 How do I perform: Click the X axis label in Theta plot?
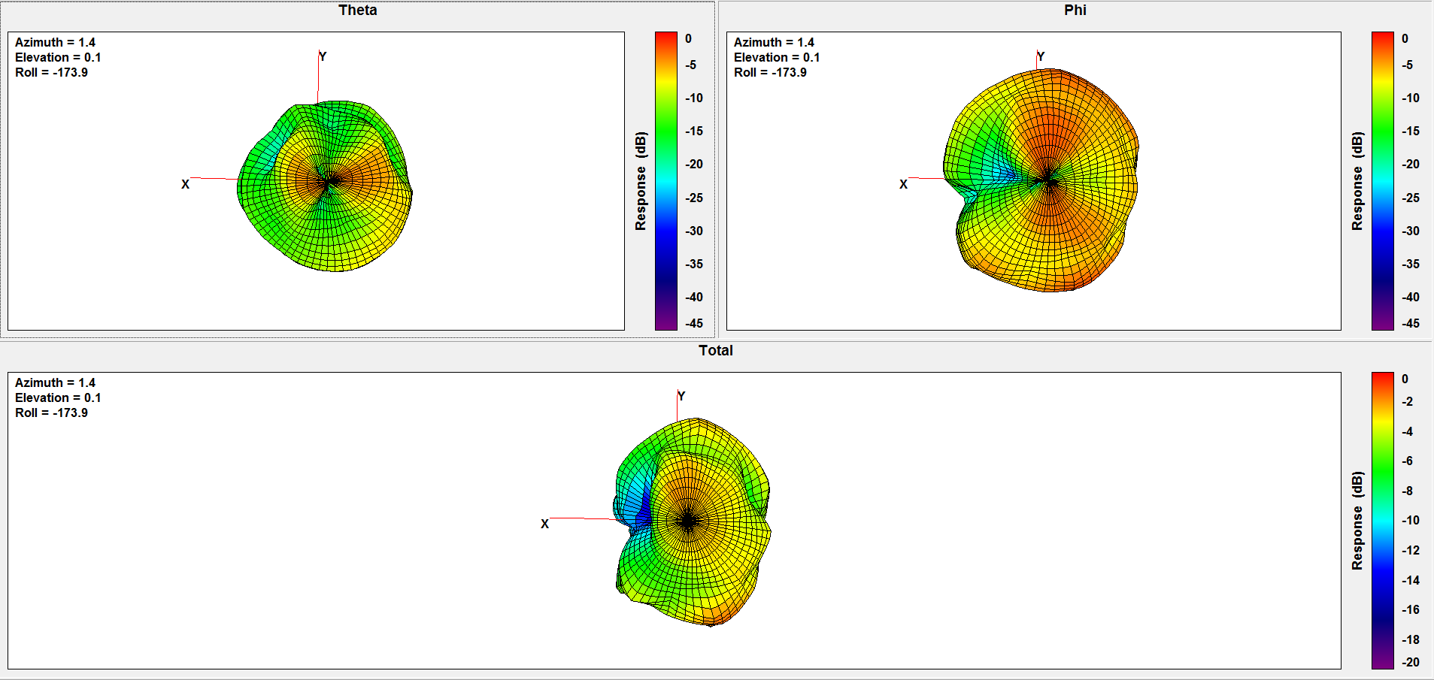pos(185,184)
